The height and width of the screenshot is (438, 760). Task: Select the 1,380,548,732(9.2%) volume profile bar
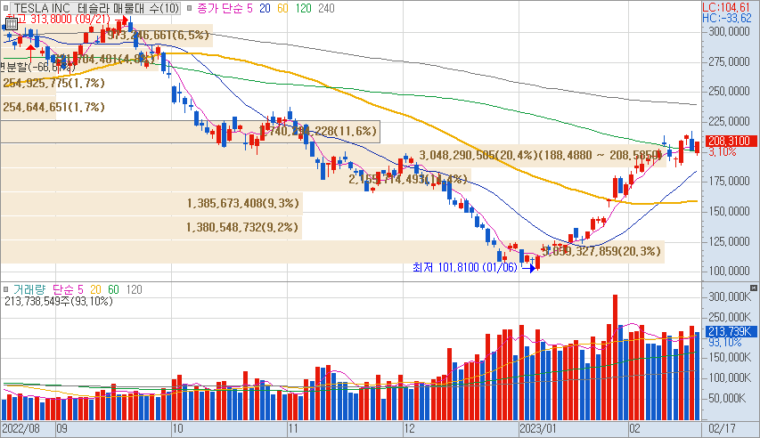point(151,227)
